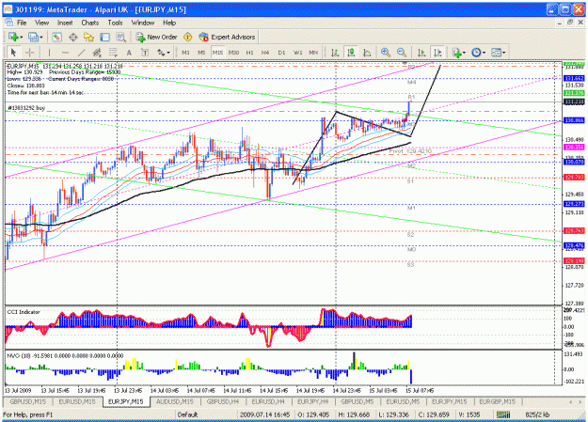Viewport: 588px width, 422px height.
Task: Open the periodicity clock dropdown
Action: (x=479, y=53)
